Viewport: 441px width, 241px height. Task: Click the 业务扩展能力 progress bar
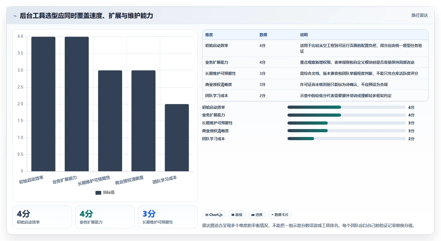346,115
